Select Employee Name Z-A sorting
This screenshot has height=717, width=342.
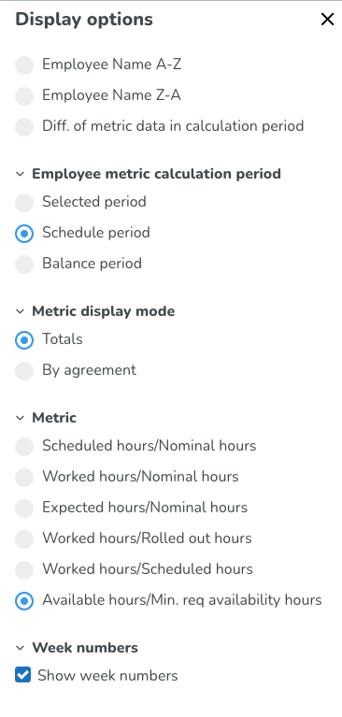tap(24, 96)
